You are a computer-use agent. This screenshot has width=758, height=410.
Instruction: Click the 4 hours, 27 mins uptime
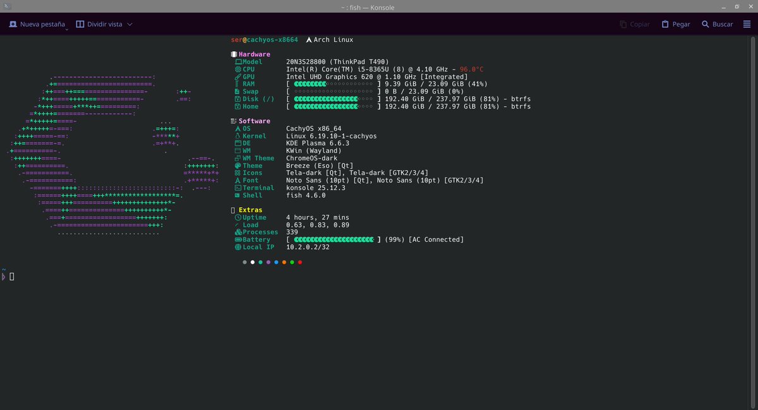[318, 217]
